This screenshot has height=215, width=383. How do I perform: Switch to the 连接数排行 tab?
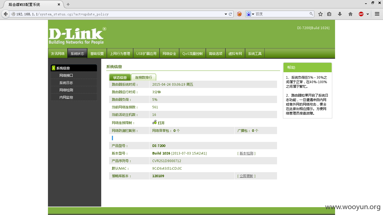click(x=144, y=77)
